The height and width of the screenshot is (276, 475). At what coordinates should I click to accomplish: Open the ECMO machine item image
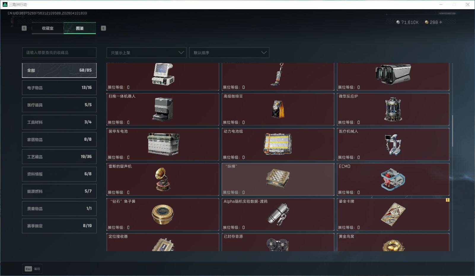pyautogui.click(x=393, y=179)
